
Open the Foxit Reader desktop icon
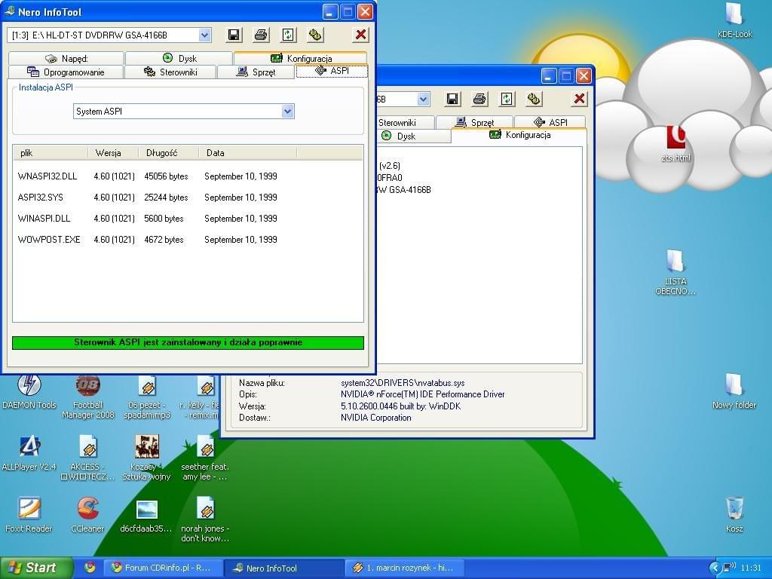[x=29, y=516]
